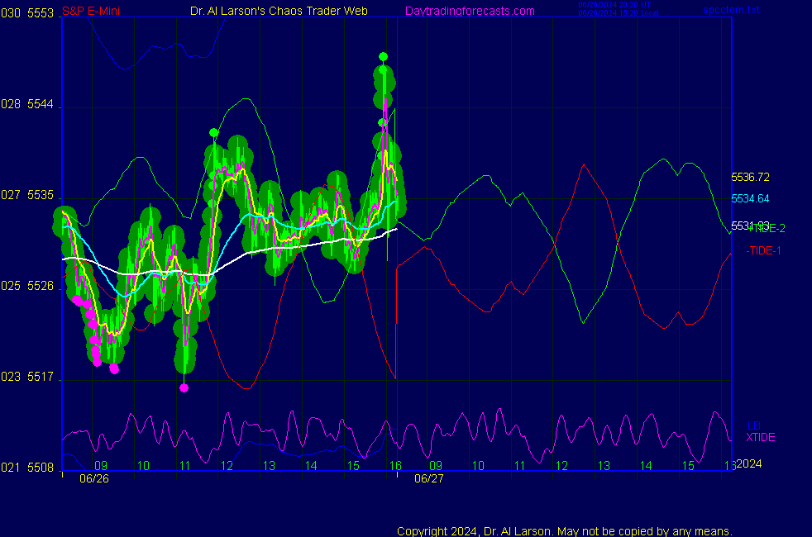Screen dimensions: 812x537
Task: Click the lowest magenta dot below the 11 o'clock dip
Action: pos(184,388)
